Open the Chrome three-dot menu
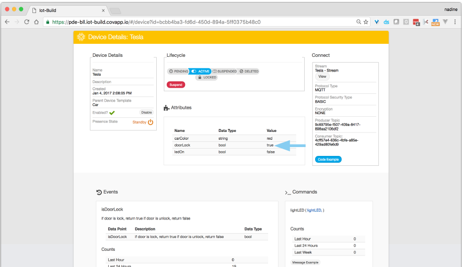462x267 pixels. (454, 22)
